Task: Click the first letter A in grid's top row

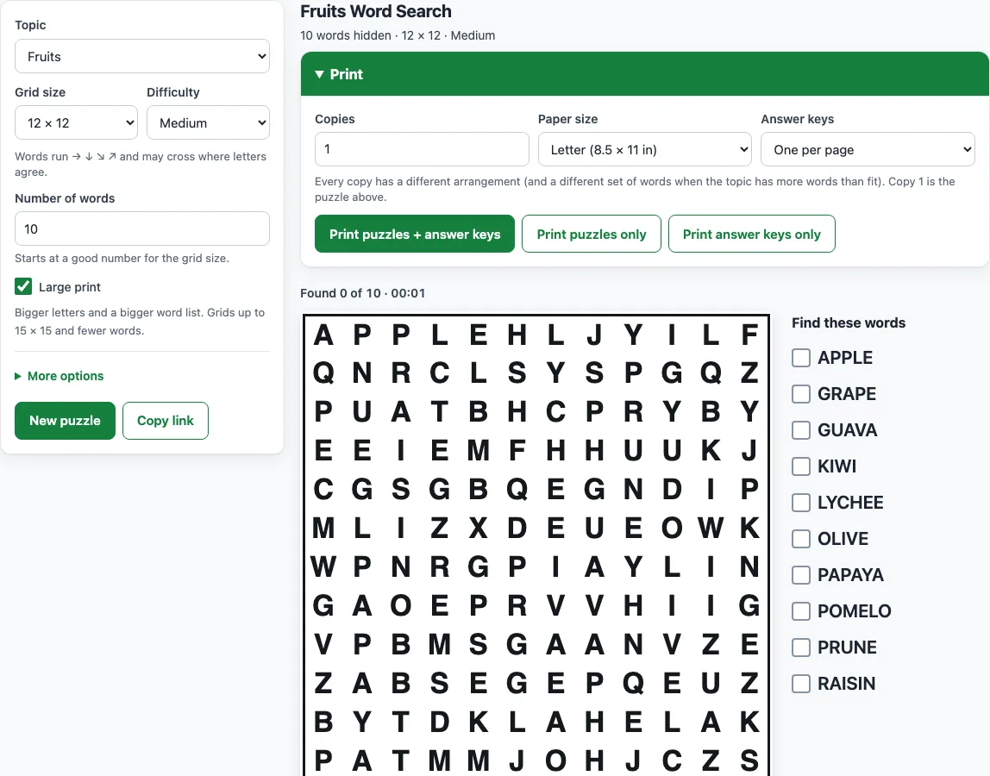Action: (323, 335)
